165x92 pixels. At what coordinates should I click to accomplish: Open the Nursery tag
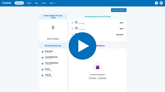click(x=47, y=69)
